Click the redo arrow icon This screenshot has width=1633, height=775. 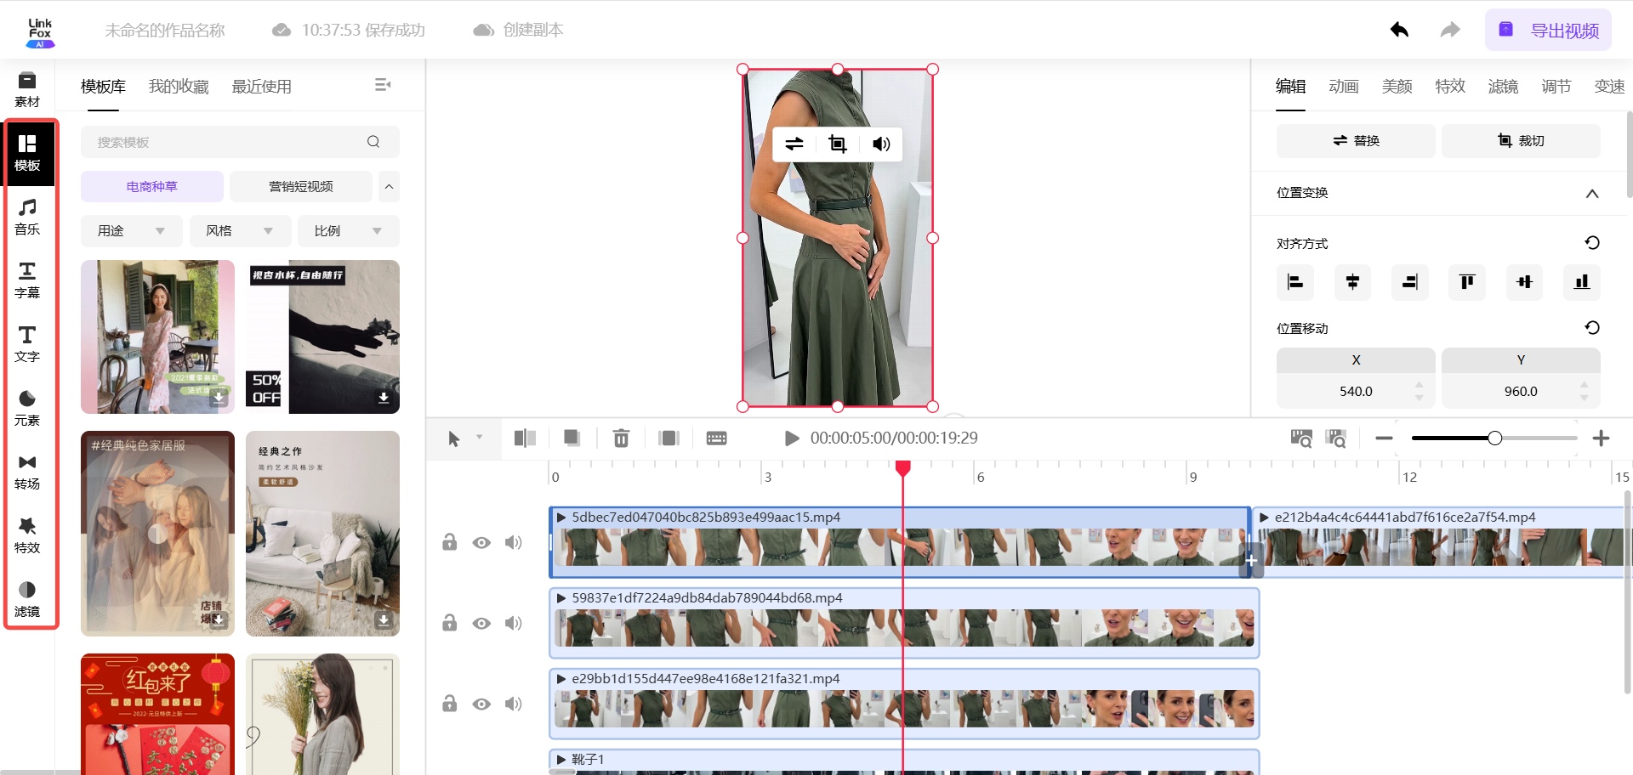(x=1450, y=30)
